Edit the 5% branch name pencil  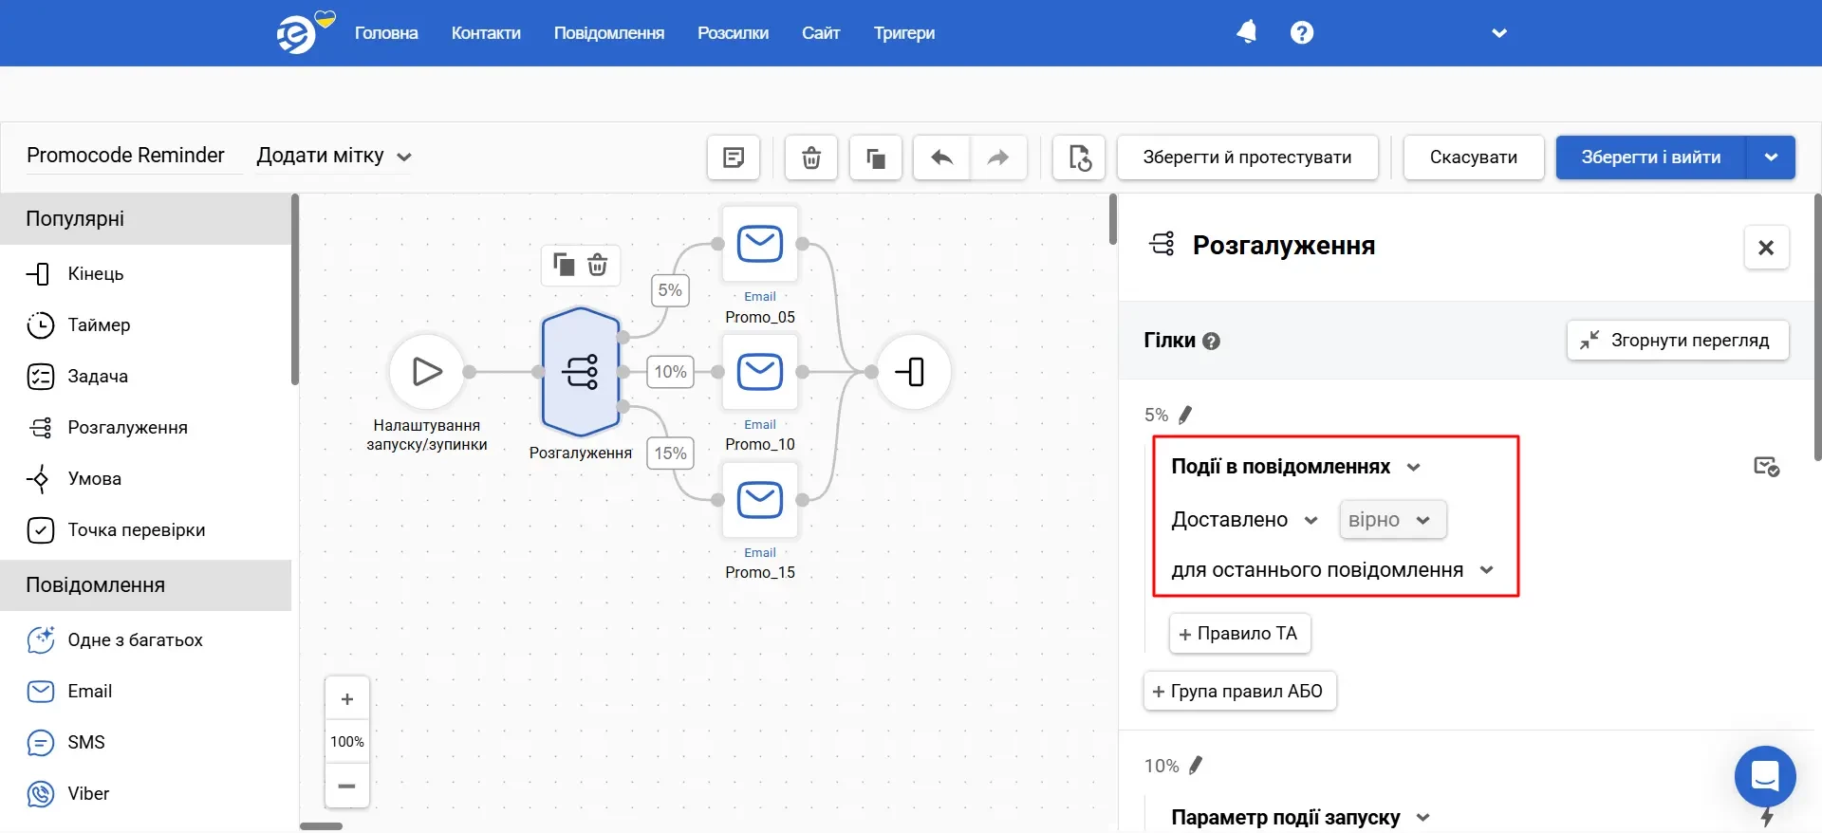pos(1185,415)
